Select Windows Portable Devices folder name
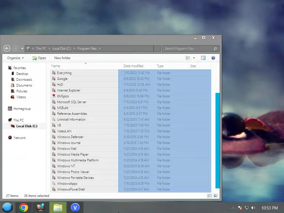Screen dimensions: 284x213 coord(75,178)
